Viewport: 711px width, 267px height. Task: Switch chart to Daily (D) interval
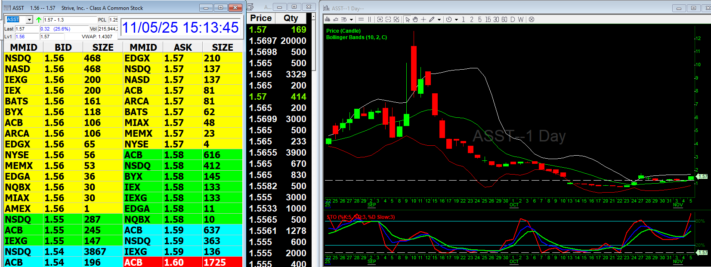point(513,19)
